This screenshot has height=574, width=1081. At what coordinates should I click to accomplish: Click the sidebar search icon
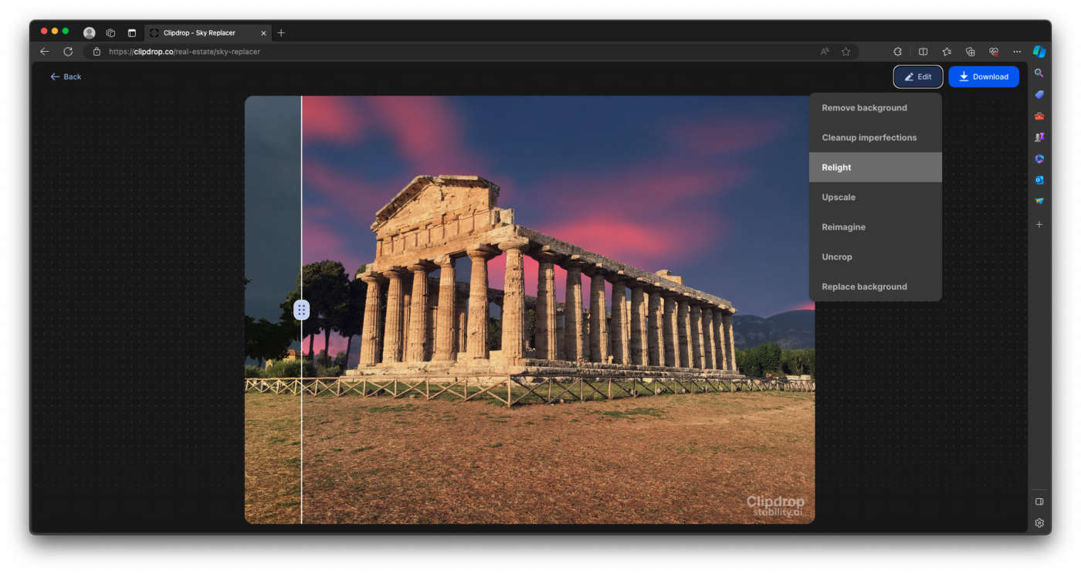coord(1039,73)
